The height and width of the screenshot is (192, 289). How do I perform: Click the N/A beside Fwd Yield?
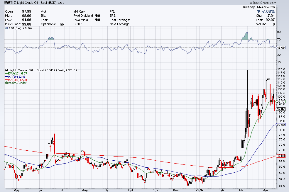pyautogui.click(x=97, y=20)
